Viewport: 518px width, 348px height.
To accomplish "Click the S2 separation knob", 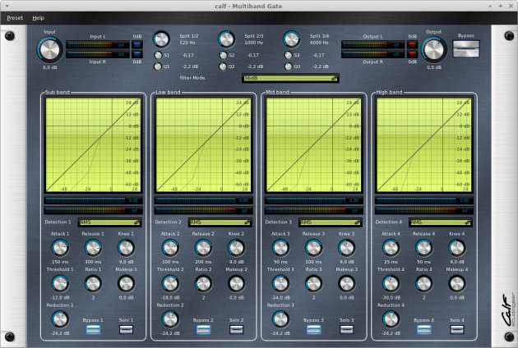I will [x=224, y=55].
